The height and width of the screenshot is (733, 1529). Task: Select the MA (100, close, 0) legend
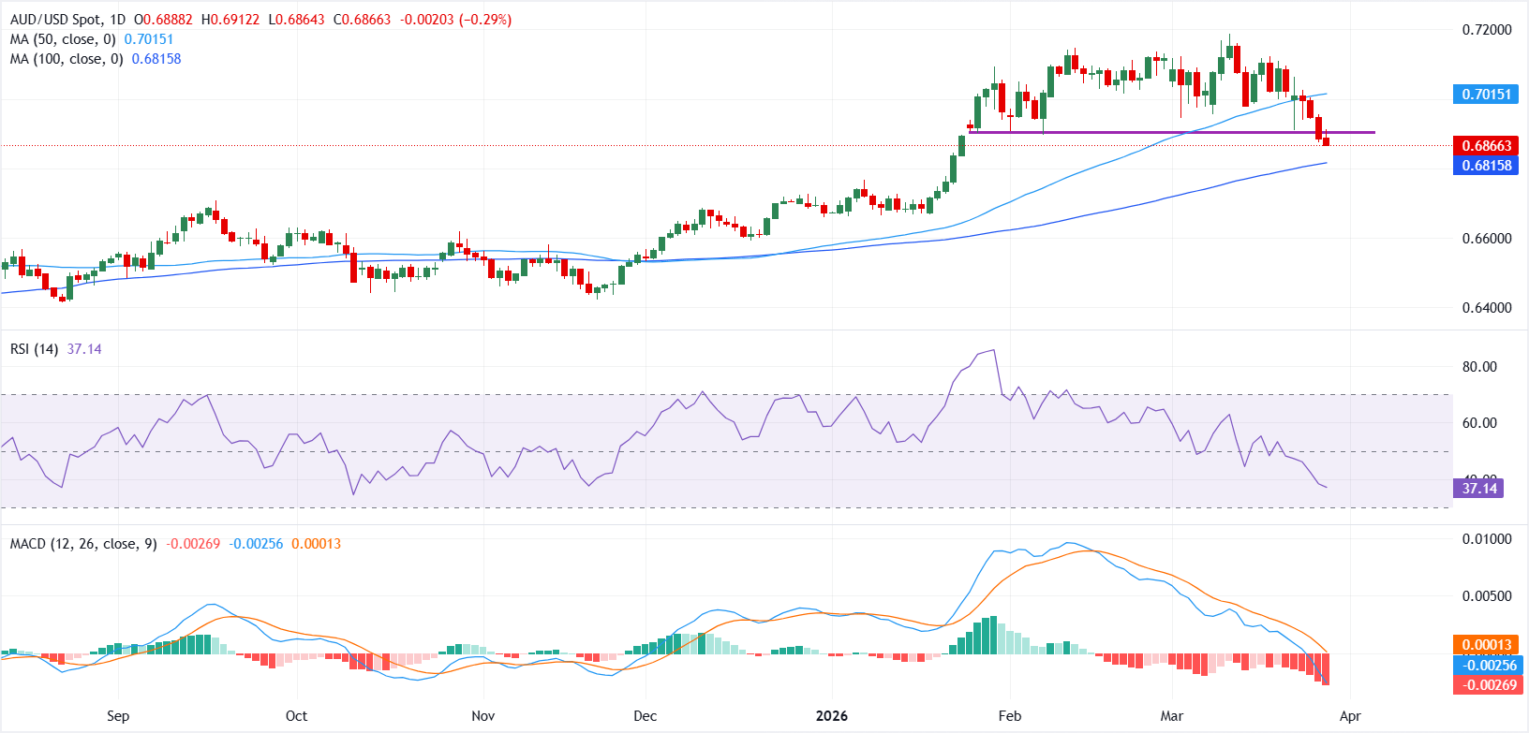pos(66,59)
